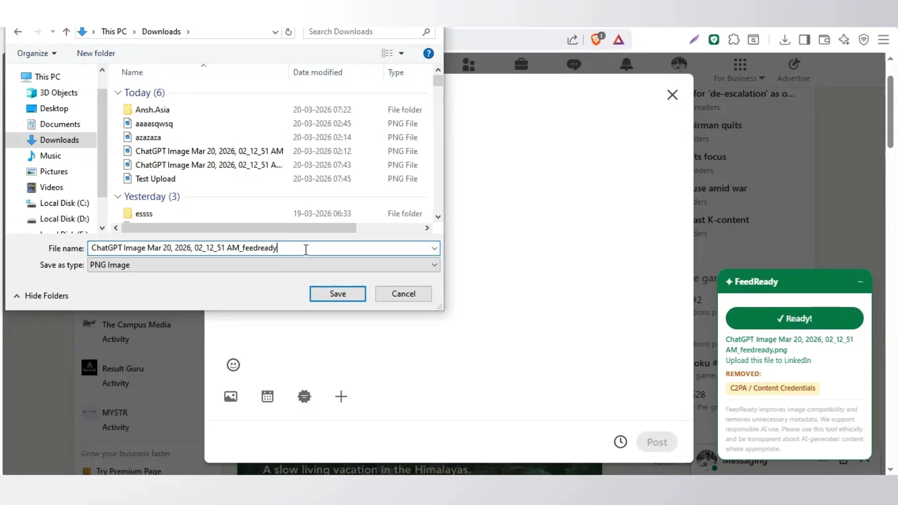
Task: Open the Brave Wallet icon
Action: click(x=824, y=40)
